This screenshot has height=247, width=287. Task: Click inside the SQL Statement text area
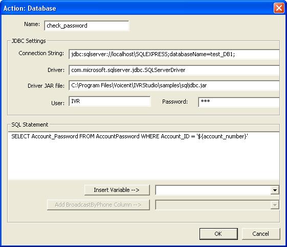tap(143, 156)
